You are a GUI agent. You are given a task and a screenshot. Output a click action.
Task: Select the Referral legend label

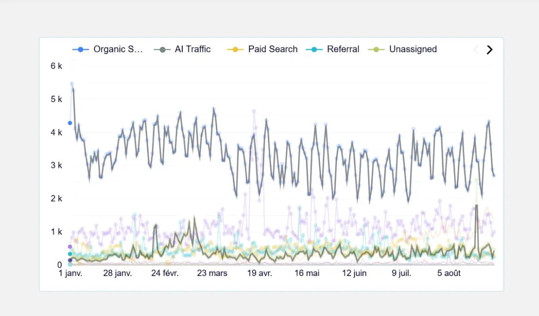(x=343, y=49)
